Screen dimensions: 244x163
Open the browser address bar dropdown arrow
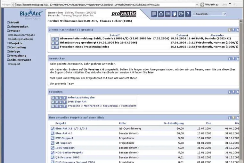coord(197,5)
